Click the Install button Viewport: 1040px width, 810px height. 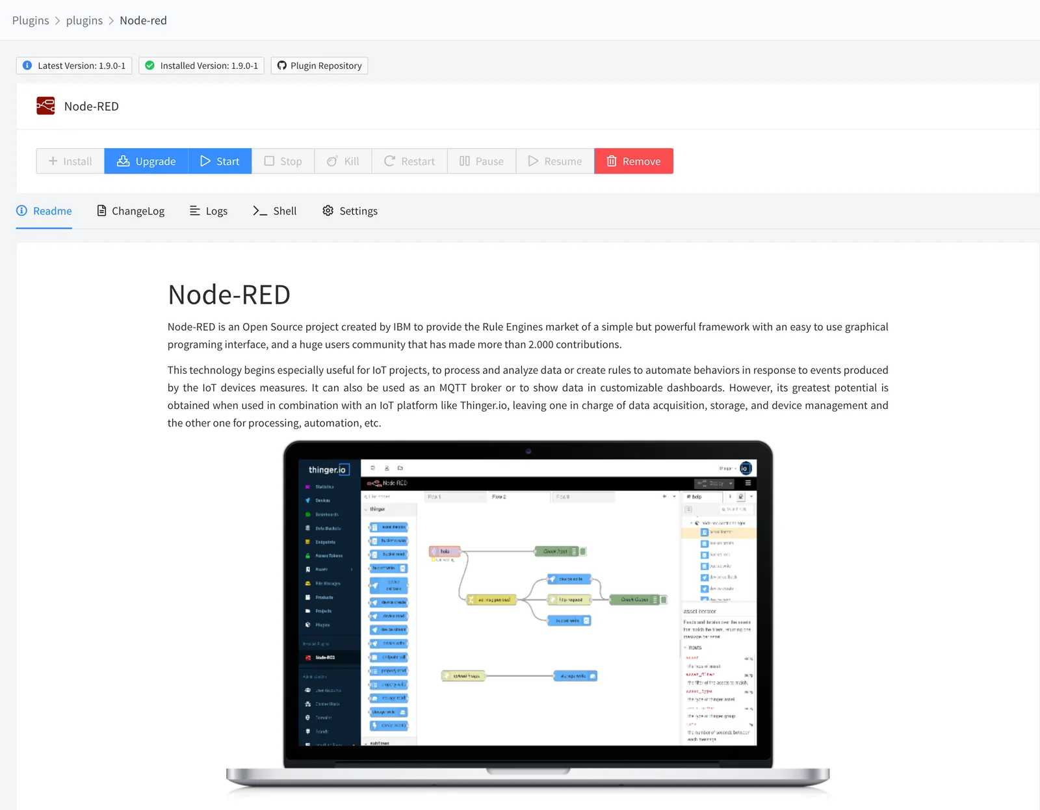[70, 161]
